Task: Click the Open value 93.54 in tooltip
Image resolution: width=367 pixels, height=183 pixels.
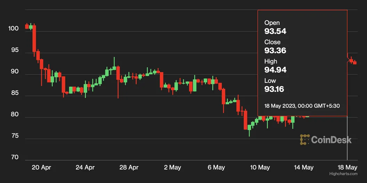Action: point(275,31)
